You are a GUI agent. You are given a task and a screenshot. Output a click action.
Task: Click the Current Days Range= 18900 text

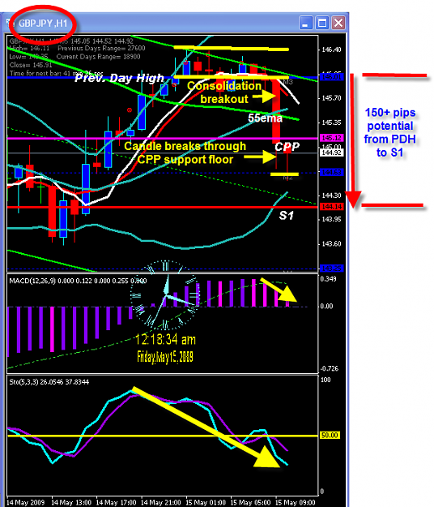(x=99, y=57)
